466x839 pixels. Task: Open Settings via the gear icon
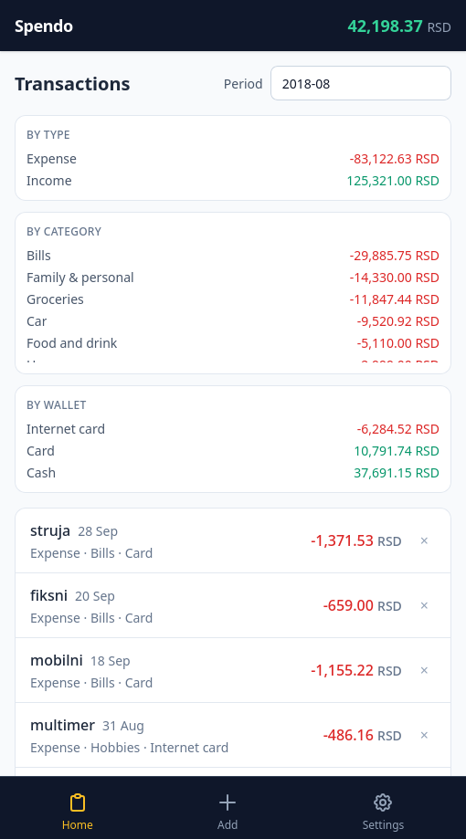(383, 802)
